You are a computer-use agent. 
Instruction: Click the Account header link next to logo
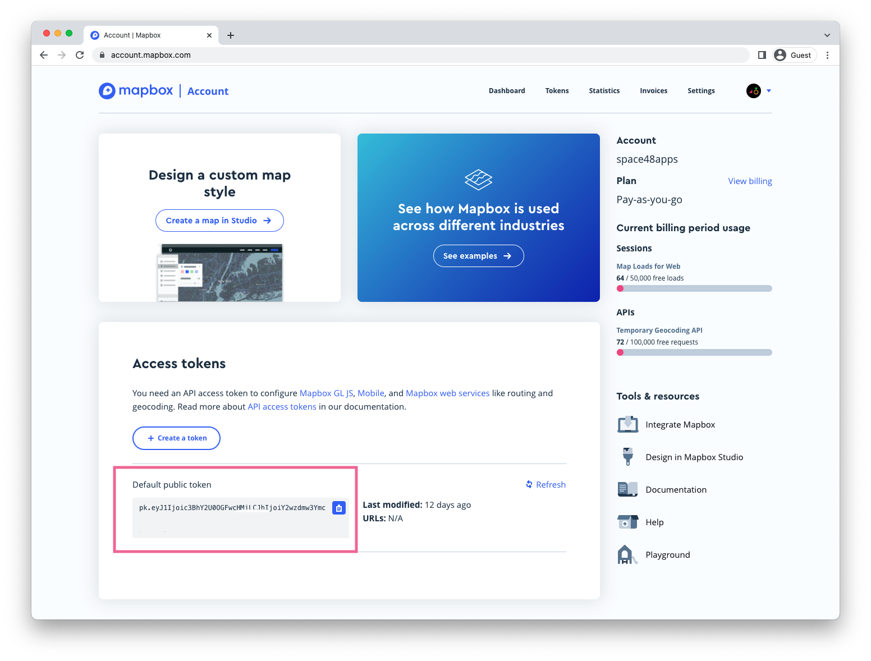tap(208, 91)
